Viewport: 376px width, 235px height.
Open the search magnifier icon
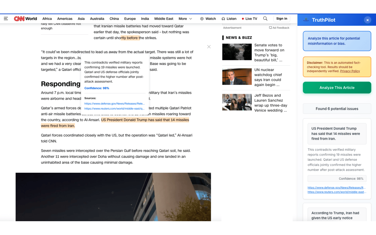(265, 19)
